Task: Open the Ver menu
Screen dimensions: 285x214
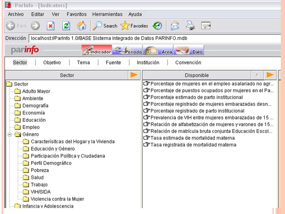Action: point(56,14)
